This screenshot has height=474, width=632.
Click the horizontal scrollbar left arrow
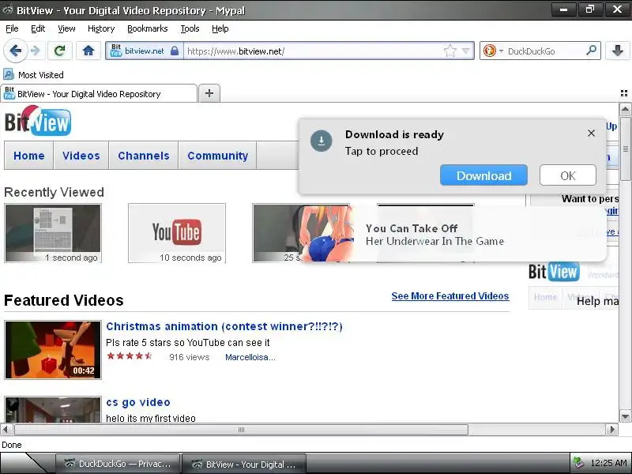point(6,430)
